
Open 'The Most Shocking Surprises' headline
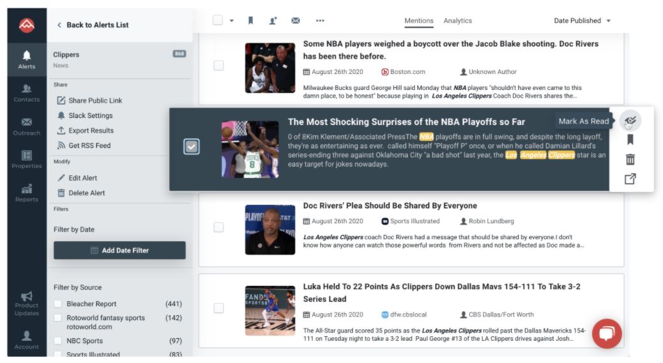pyautogui.click(x=406, y=122)
